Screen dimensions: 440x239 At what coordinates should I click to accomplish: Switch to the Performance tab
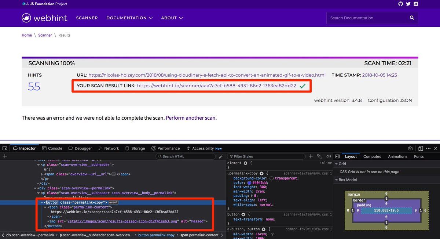[x=165, y=148]
